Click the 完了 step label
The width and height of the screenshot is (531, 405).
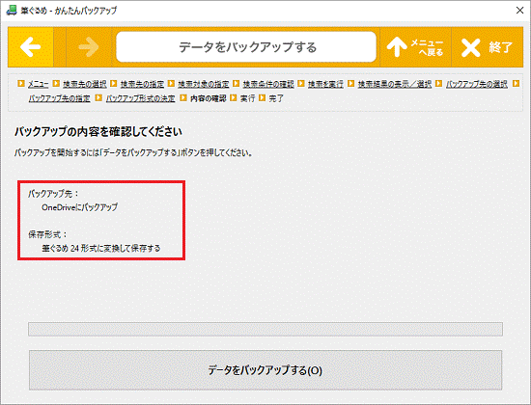click(x=276, y=98)
